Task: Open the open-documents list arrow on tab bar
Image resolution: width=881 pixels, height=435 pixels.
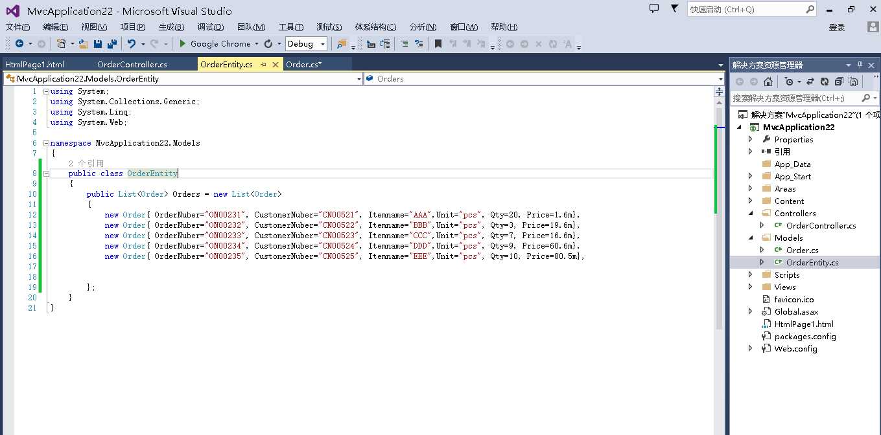Action: point(721,65)
